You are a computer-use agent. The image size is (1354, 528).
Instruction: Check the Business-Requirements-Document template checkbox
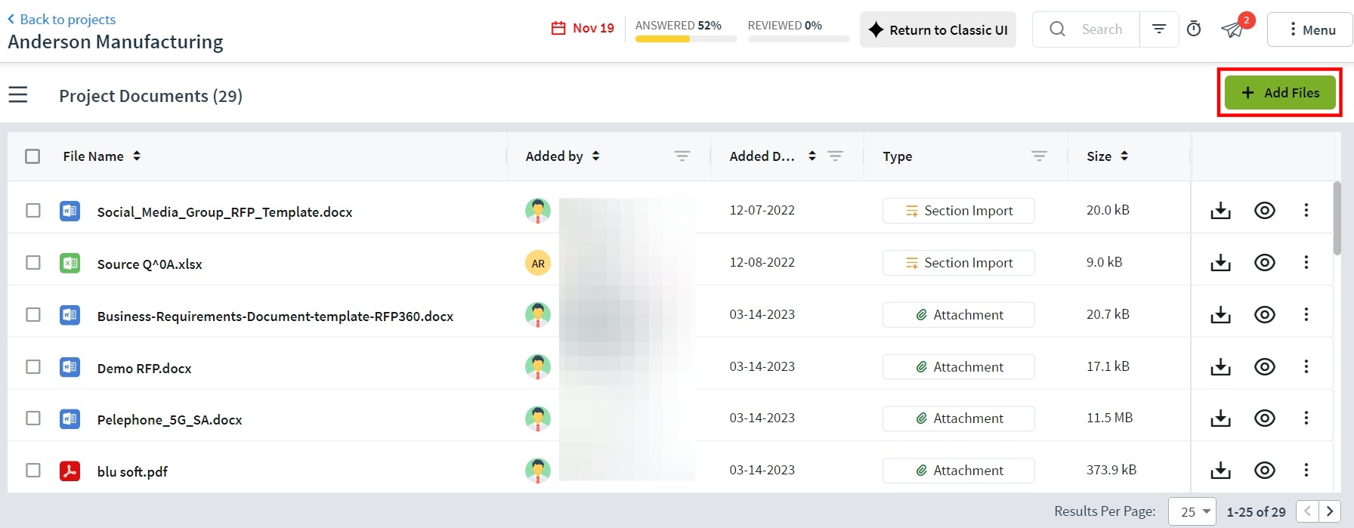point(32,315)
